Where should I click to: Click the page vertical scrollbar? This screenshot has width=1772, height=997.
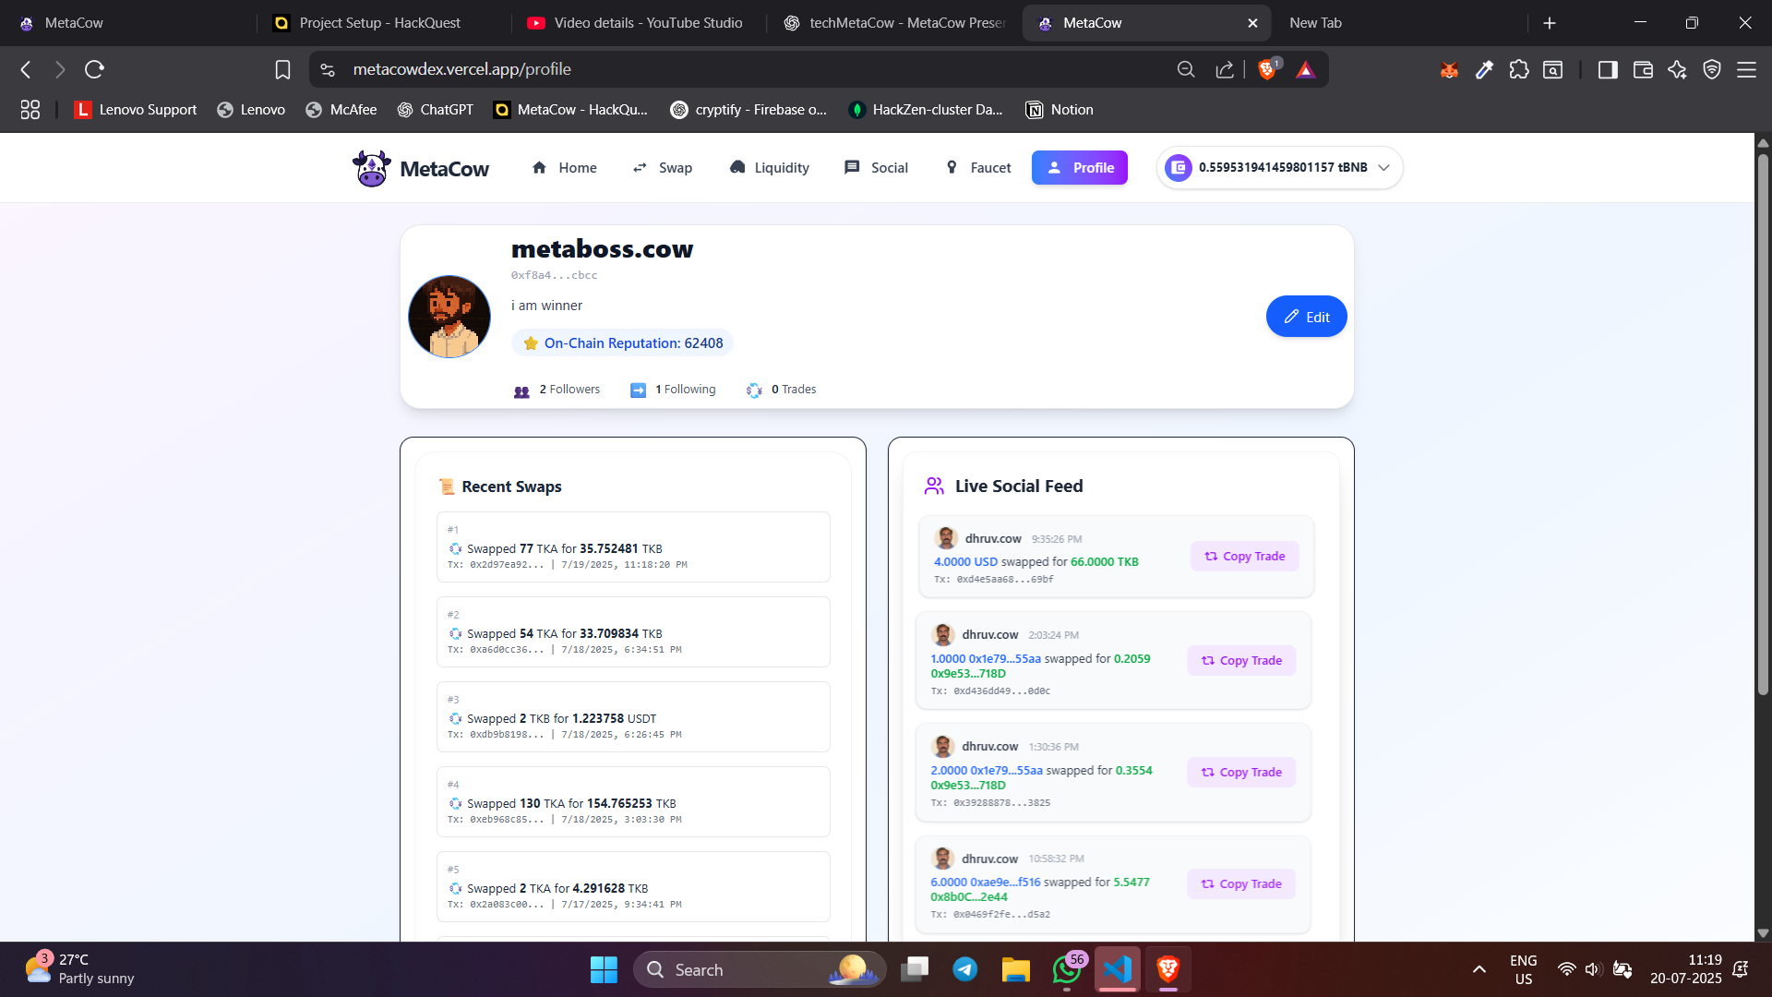1763,425
